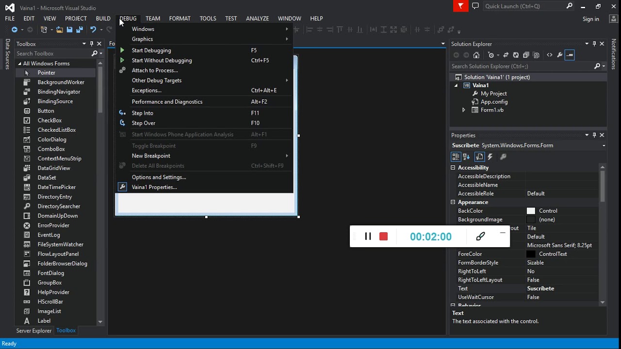Pause the screen recording

pos(368,236)
